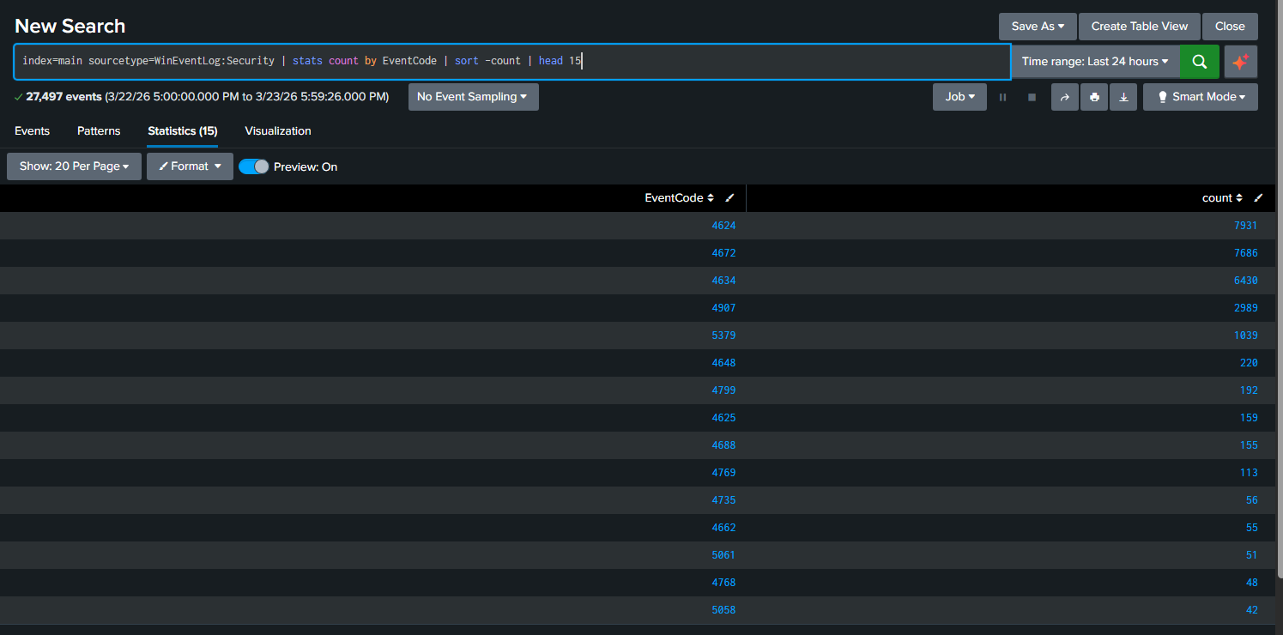Screen dimensions: 1283x635
Task: Print the search results
Action: (x=1093, y=97)
